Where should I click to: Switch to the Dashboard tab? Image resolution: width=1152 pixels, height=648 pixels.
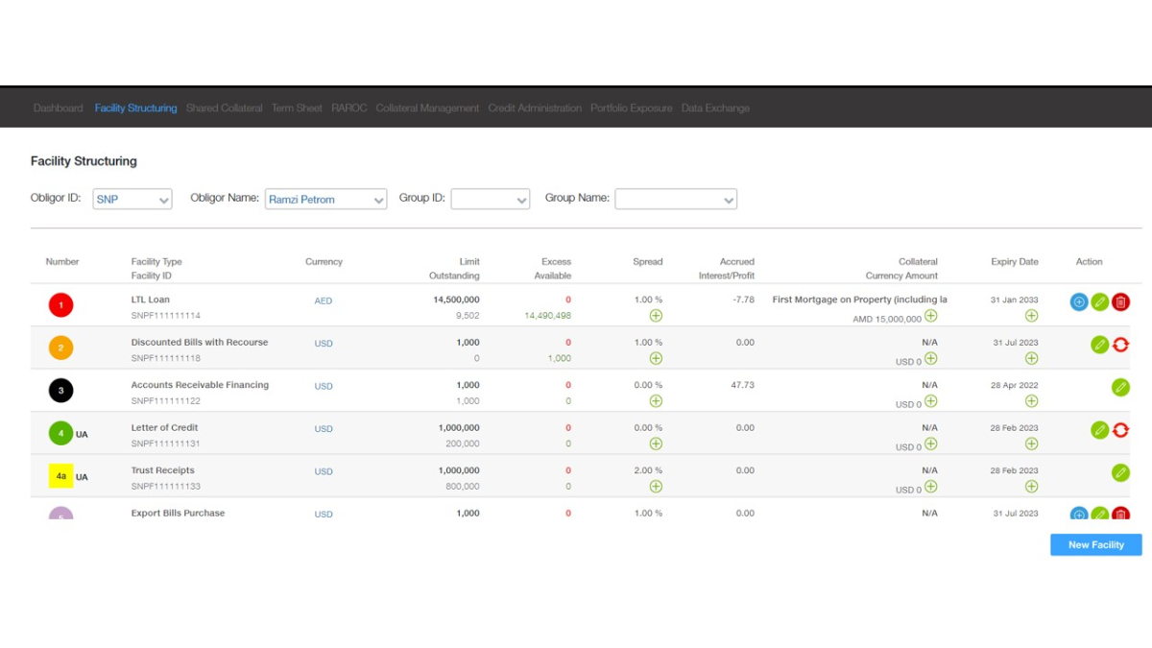58,108
